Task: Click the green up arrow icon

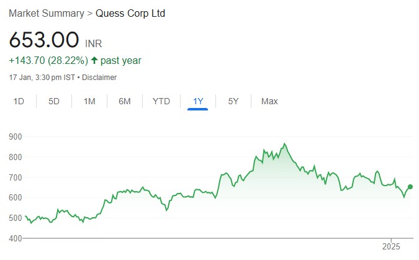Action: [x=94, y=61]
